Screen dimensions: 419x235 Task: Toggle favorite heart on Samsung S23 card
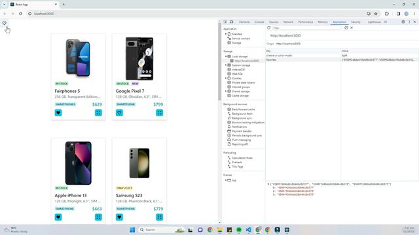tap(119, 217)
